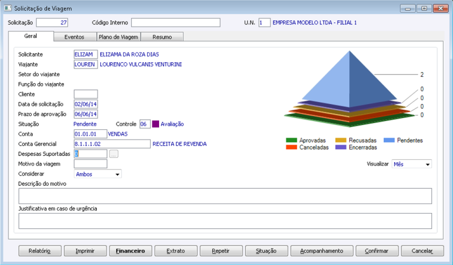Click the RECEITA DE REVENDA text
This screenshot has height=265, width=453.
(180, 144)
